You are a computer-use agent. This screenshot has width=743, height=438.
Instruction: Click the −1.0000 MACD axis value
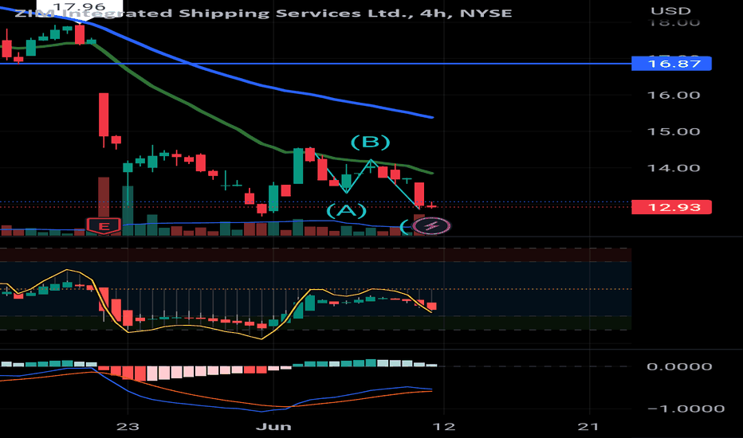coord(686,409)
